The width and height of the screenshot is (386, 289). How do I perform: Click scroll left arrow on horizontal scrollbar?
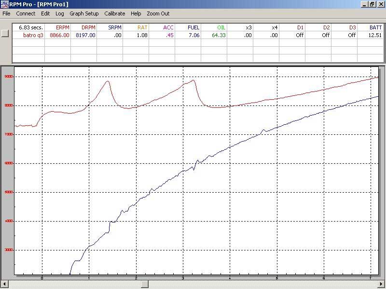[x=4, y=284]
